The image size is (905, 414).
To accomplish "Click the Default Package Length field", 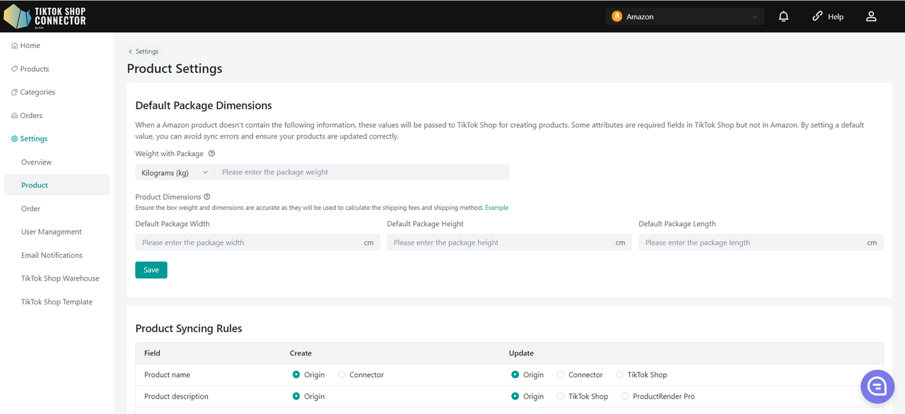I will pyautogui.click(x=761, y=242).
